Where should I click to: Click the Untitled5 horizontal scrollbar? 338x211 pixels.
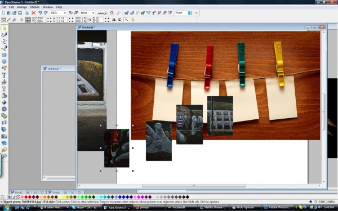click(x=194, y=186)
